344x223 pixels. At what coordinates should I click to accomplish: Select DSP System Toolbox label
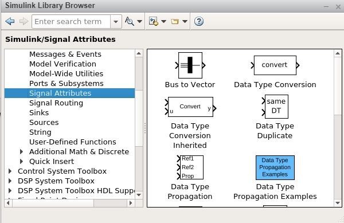click(56, 181)
